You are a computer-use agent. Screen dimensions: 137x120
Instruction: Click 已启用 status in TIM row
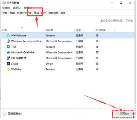point(79,47)
